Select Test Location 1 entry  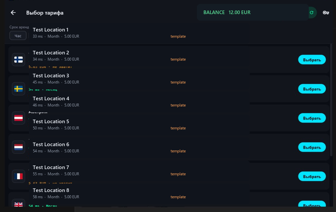(139, 33)
